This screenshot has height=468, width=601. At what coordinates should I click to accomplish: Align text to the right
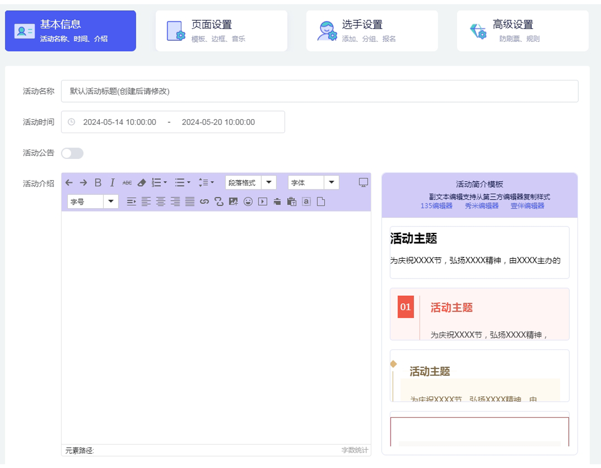click(x=175, y=202)
